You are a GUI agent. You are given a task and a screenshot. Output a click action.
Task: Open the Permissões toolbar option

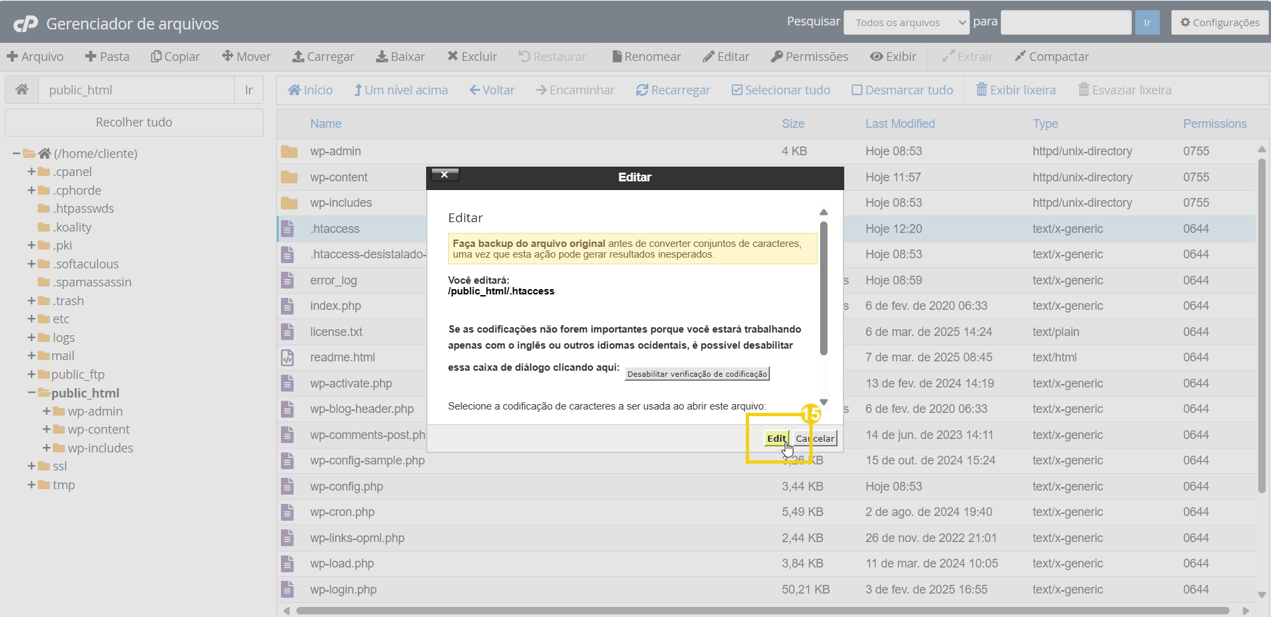click(809, 57)
